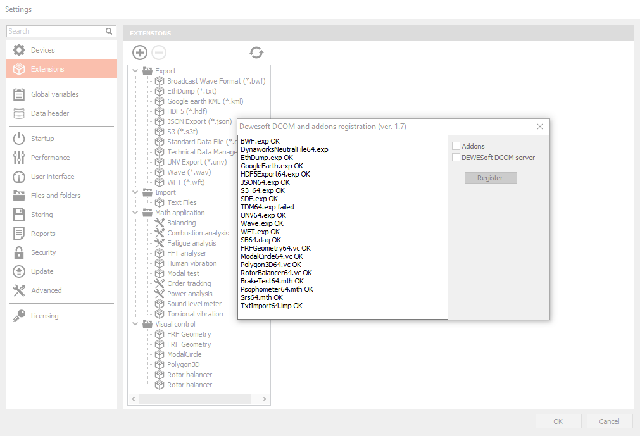Collapse the Math application tree node
This screenshot has height=436, width=640.
coord(135,213)
